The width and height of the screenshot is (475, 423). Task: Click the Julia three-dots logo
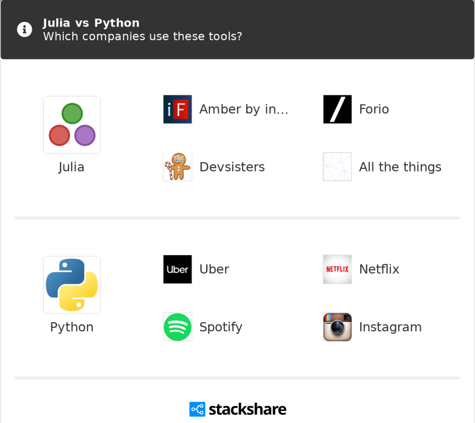click(x=72, y=125)
